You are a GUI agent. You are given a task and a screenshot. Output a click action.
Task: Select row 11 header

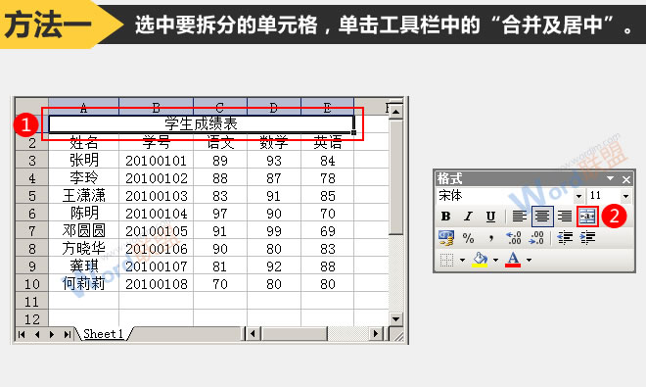tap(32, 302)
